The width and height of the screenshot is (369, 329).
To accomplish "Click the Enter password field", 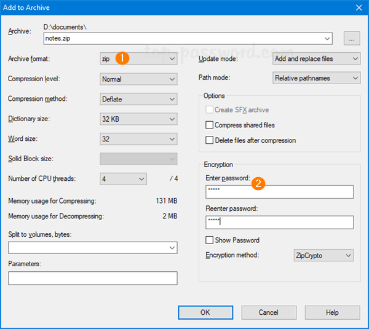I will click(x=279, y=192).
